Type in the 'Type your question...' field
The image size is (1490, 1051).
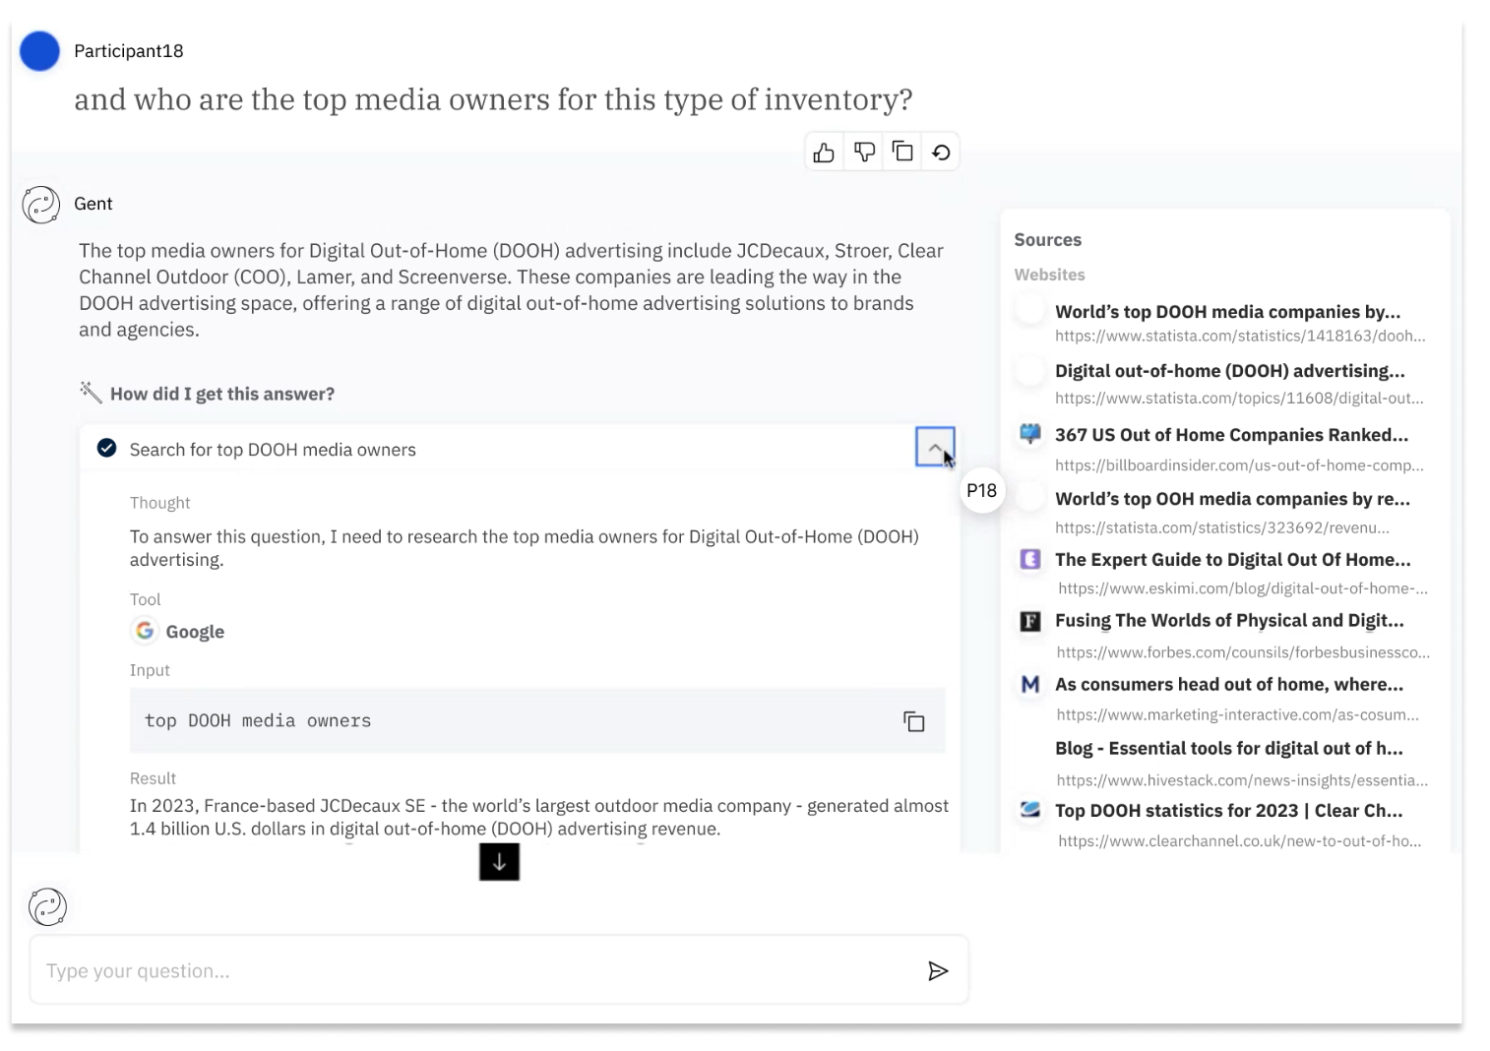(x=472, y=971)
